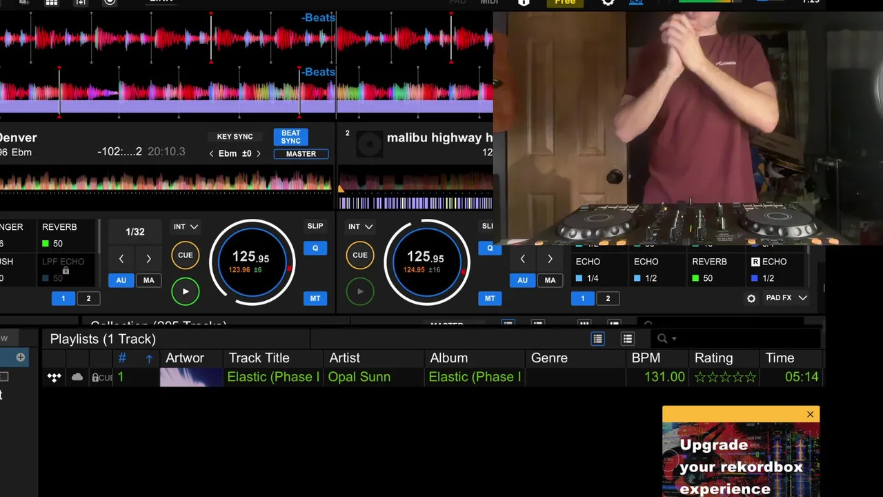The width and height of the screenshot is (883, 497).
Task: Click the search magnifier icon
Action: 662,339
